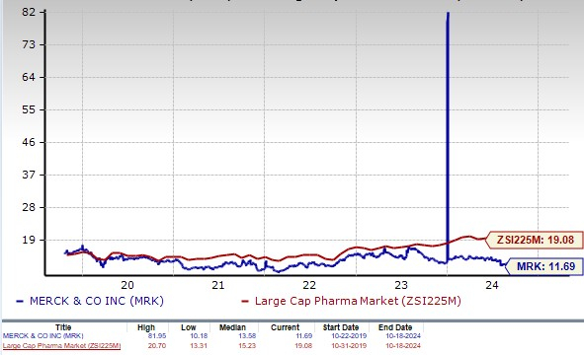Click x-axis year label 24

[x=492, y=285]
